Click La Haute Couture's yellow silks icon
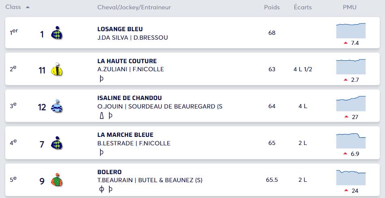The height and width of the screenshot is (198, 385). [x=57, y=69]
